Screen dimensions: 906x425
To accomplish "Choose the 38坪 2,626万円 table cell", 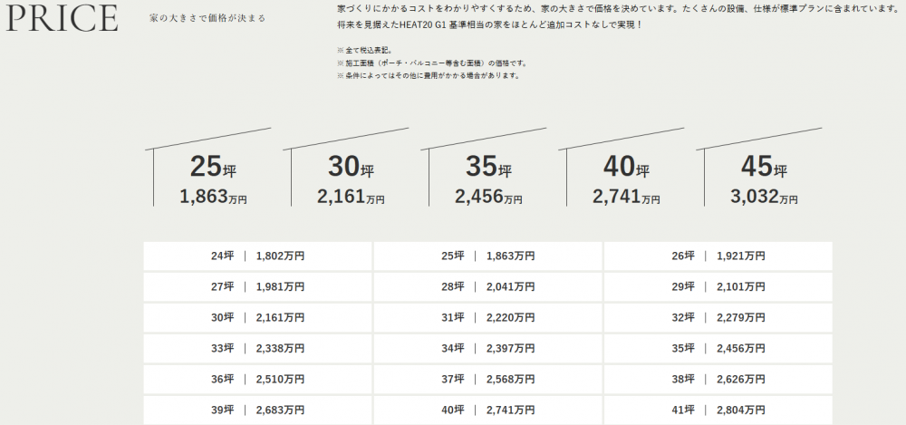I will point(718,380).
